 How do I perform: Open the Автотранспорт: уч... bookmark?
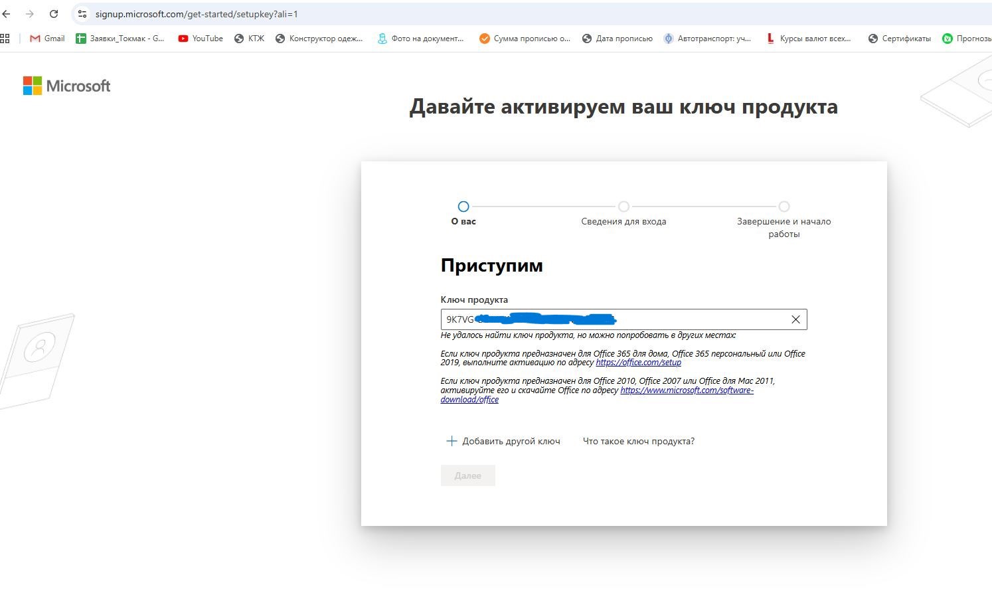[708, 39]
